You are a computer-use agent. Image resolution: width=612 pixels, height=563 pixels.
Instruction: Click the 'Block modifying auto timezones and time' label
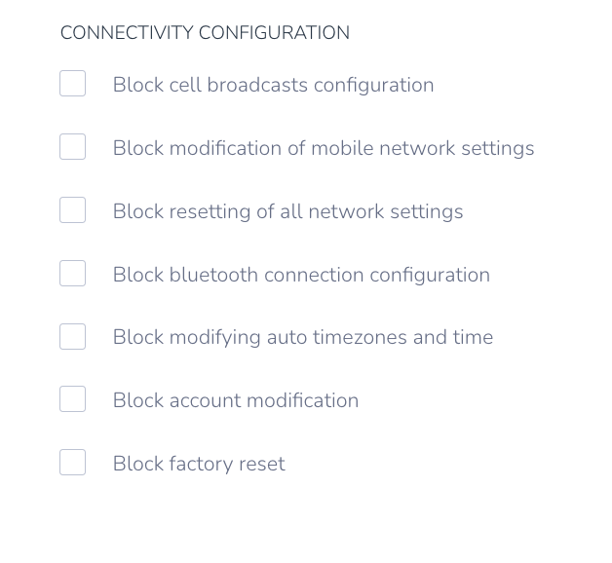(303, 337)
